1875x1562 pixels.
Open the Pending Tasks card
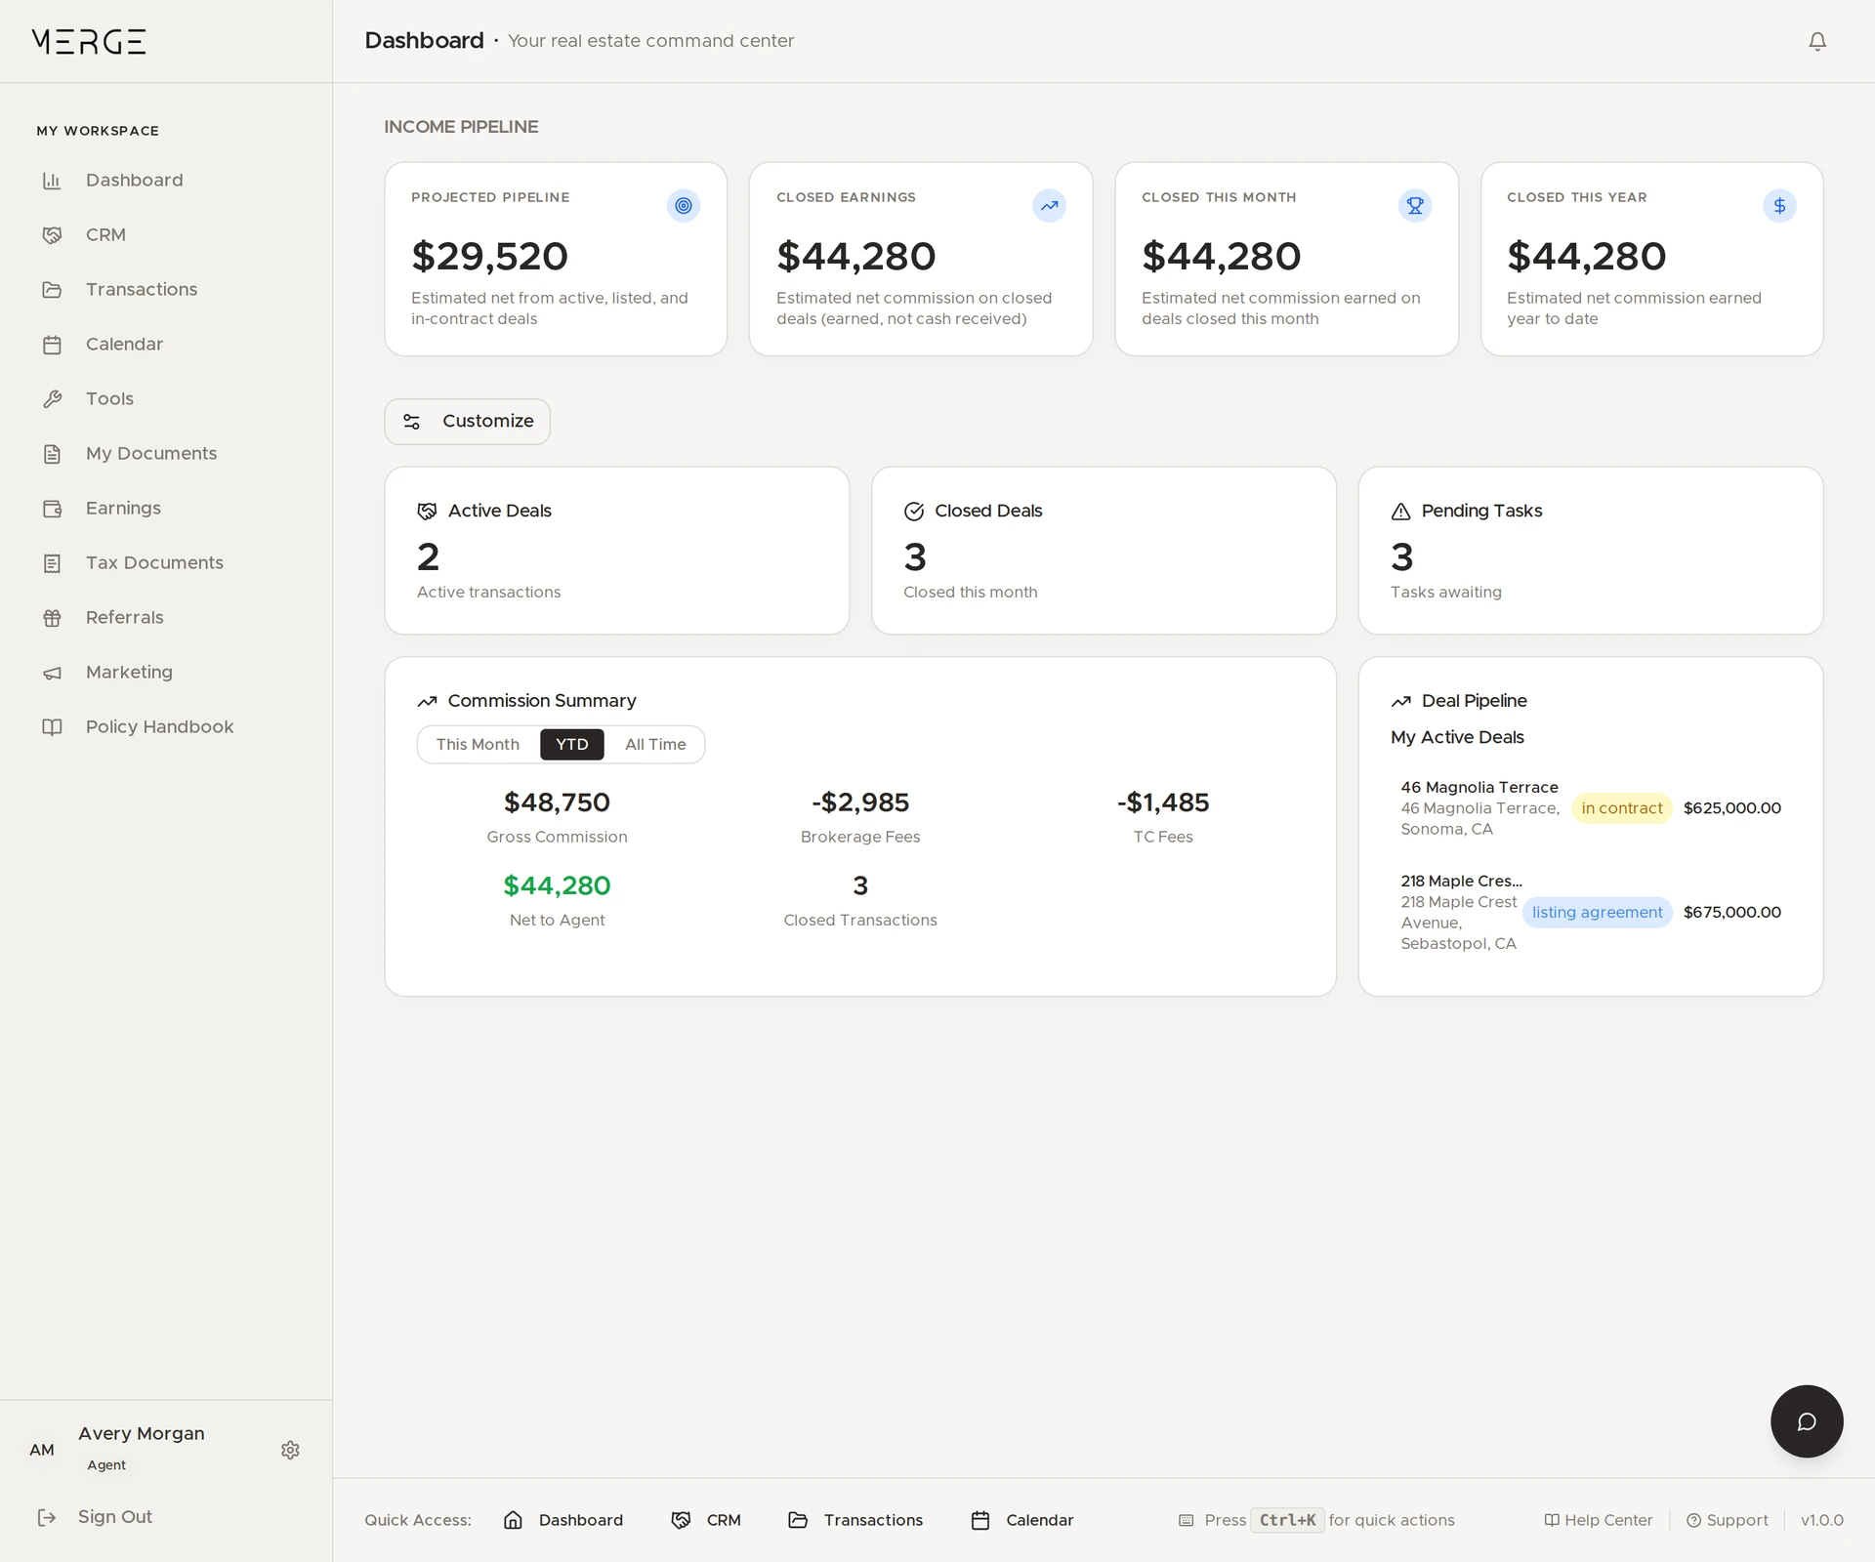coord(1590,551)
